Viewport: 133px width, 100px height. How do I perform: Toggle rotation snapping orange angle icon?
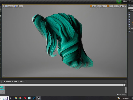pyautogui.click(x=108, y=6)
